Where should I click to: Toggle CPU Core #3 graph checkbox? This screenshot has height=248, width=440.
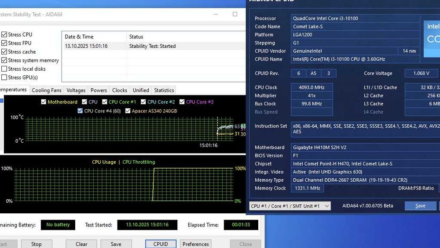pos(182,102)
